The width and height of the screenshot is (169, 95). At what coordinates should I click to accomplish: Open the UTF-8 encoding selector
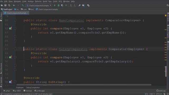click(x=159, y=94)
